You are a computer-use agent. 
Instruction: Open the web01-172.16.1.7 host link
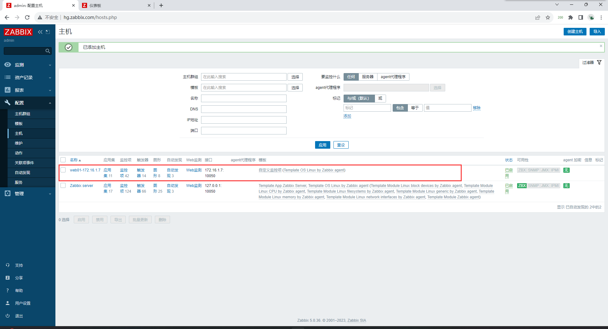click(x=85, y=170)
